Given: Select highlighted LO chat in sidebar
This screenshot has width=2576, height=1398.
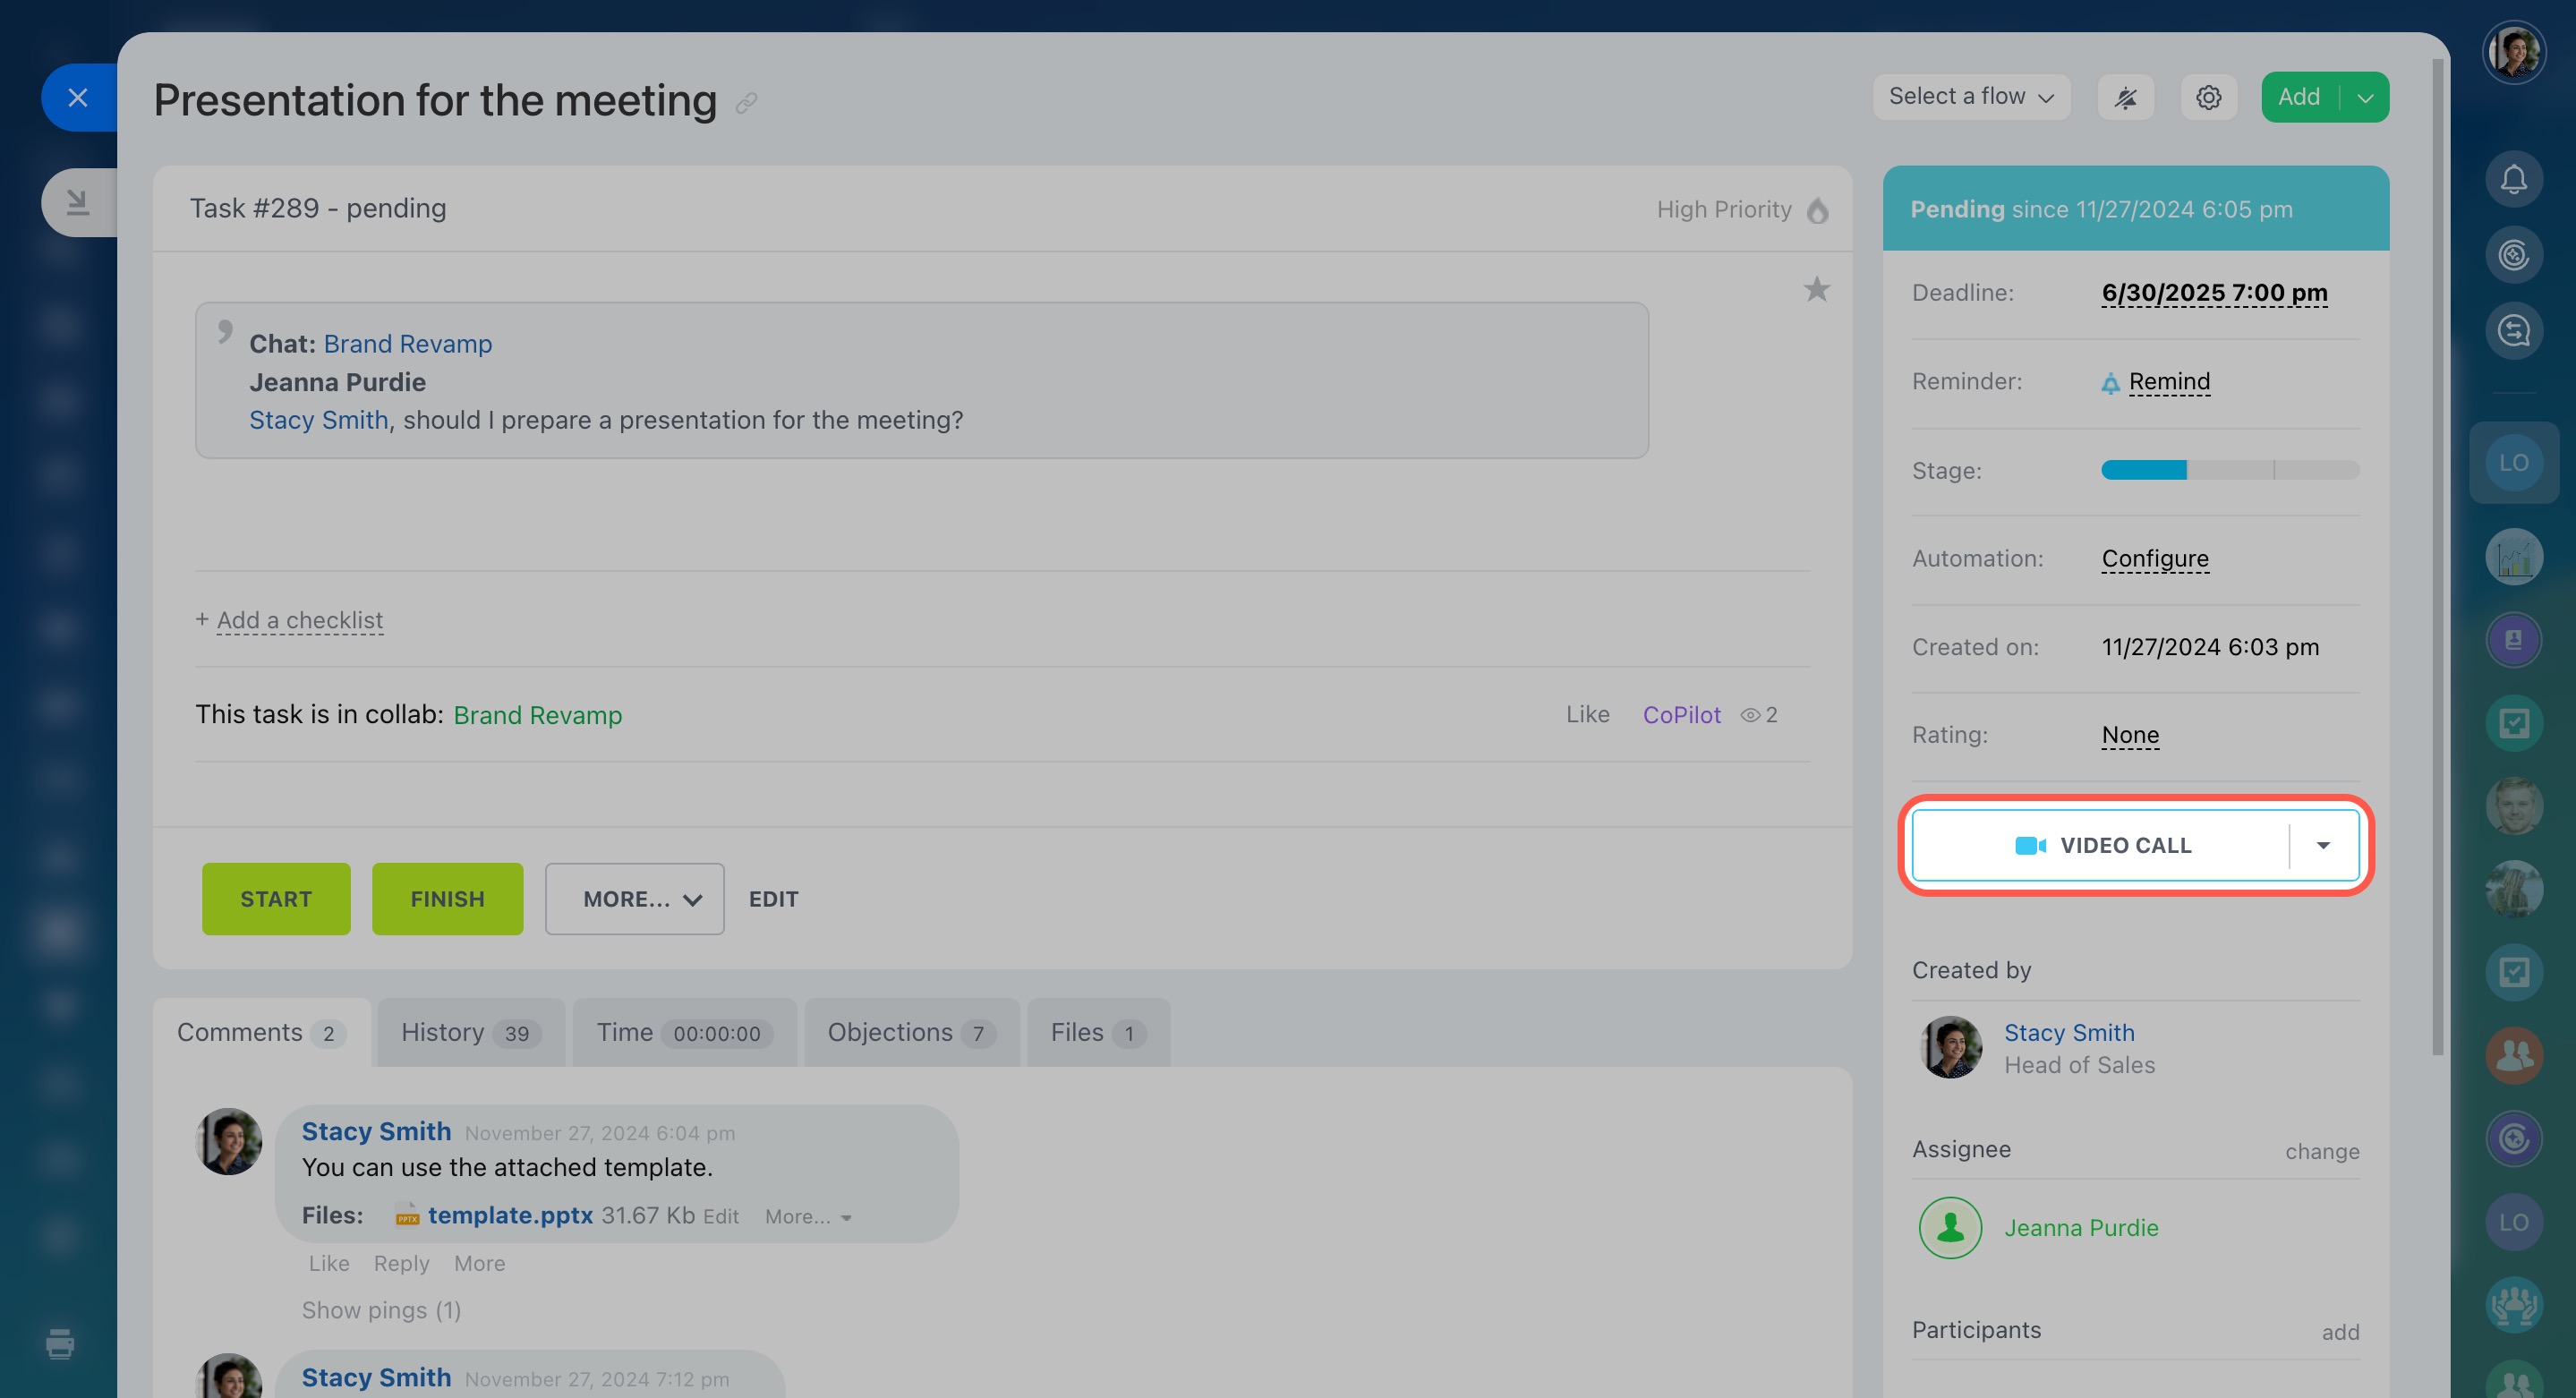Looking at the screenshot, I should [x=2514, y=463].
